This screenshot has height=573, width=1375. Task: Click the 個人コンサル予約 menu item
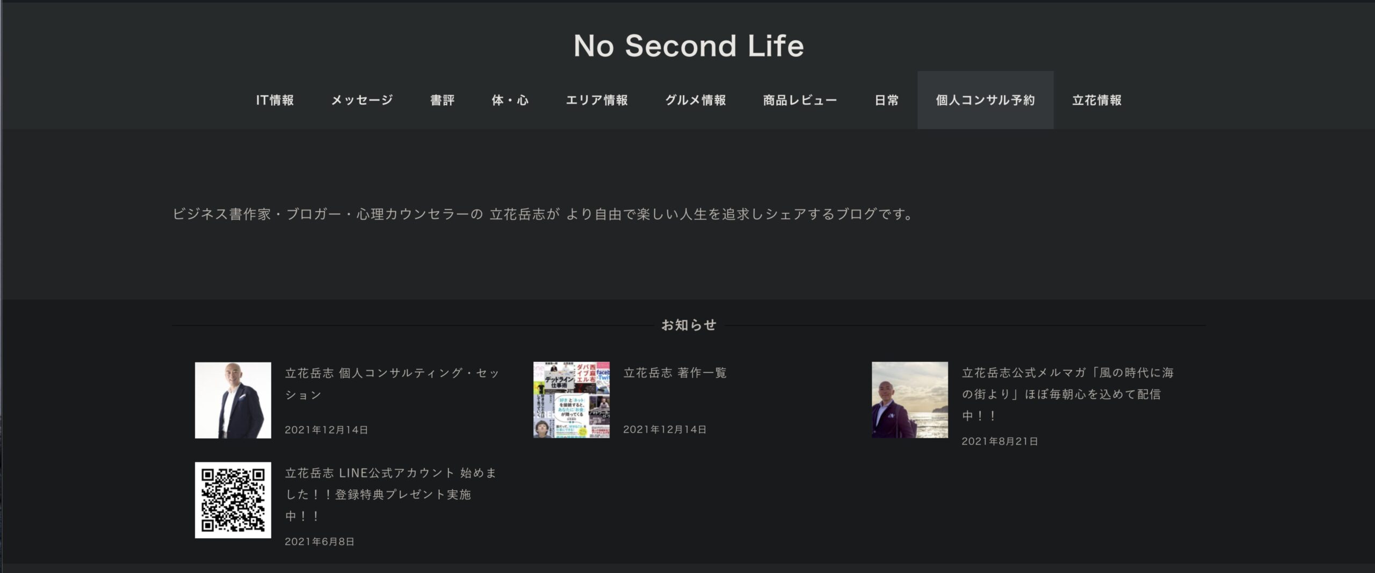(x=985, y=100)
